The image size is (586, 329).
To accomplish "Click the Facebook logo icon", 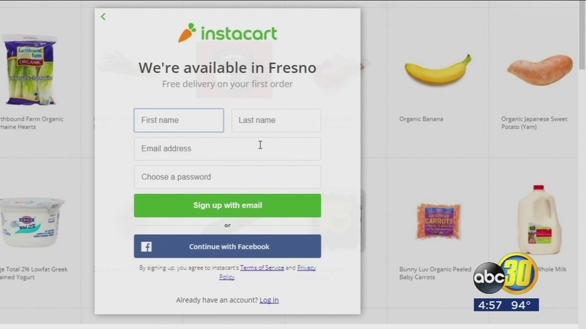I will 146,246.
